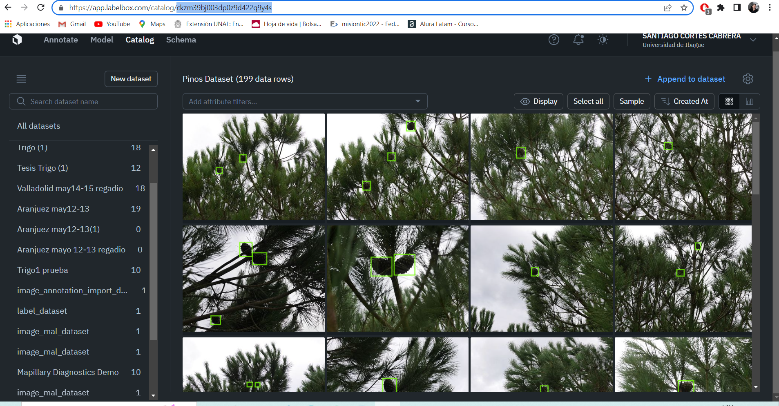This screenshot has width=779, height=406.
Task: Collapse the sidebar hamburger icon
Action: (21, 79)
